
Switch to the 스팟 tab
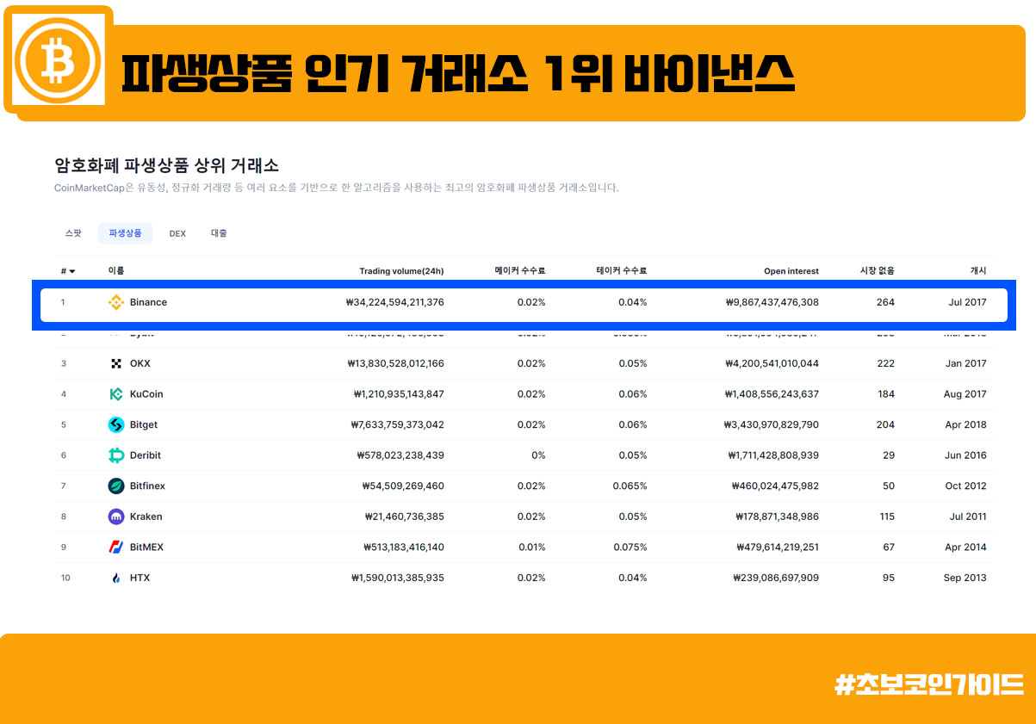(x=73, y=233)
